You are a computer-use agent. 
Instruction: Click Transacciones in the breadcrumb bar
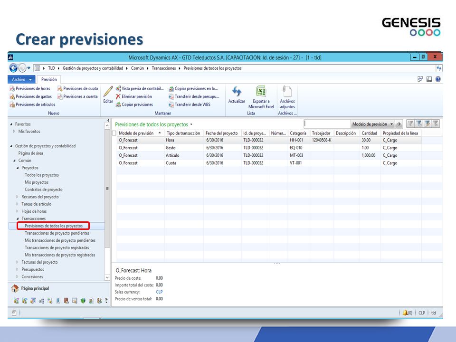164,68
